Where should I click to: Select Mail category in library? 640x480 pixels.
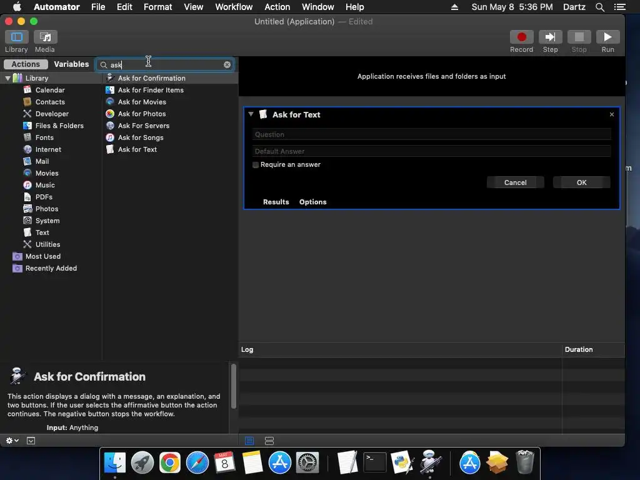coord(42,161)
